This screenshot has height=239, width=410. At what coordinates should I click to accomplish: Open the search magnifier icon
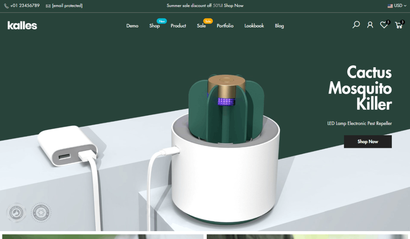pos(356,25)
